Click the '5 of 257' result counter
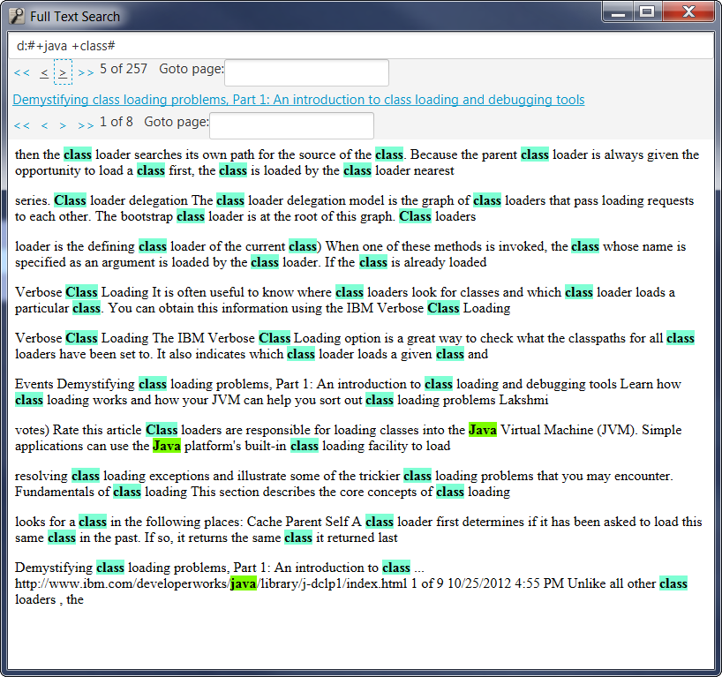This screenshot has height=677, width=722. coord(124,69)
